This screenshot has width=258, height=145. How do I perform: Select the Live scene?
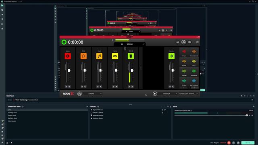click(47, 110)
